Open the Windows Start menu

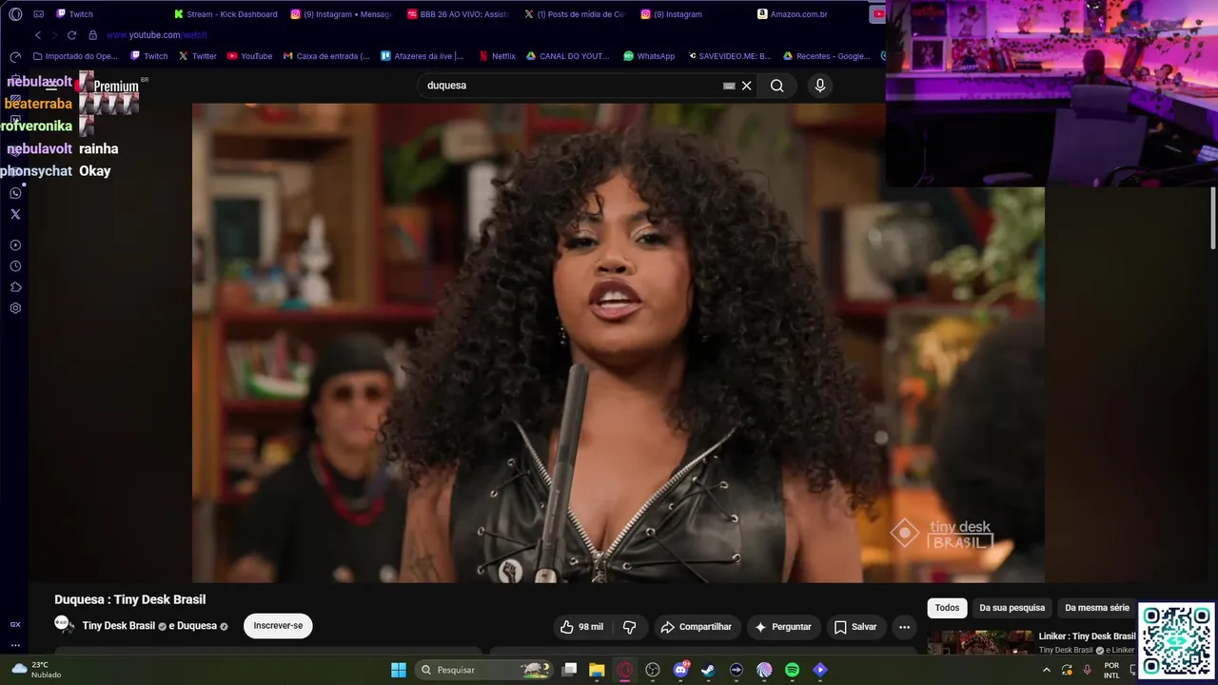(399, 670)
